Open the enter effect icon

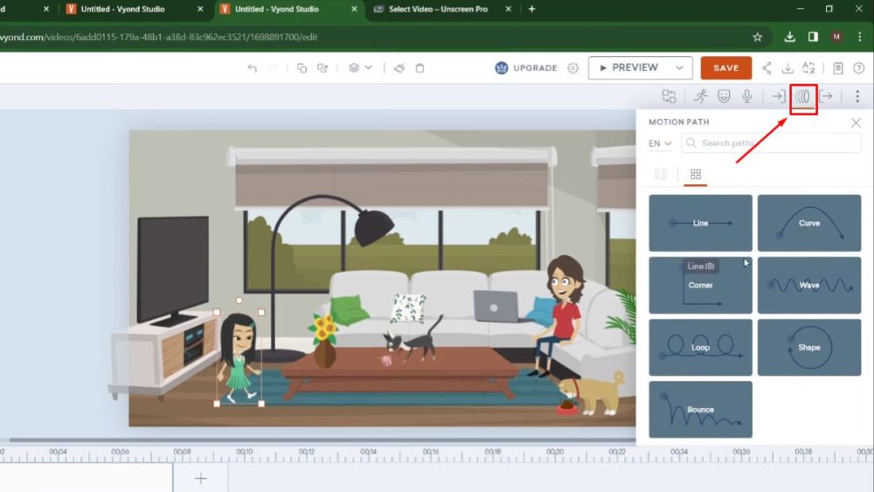778,96
